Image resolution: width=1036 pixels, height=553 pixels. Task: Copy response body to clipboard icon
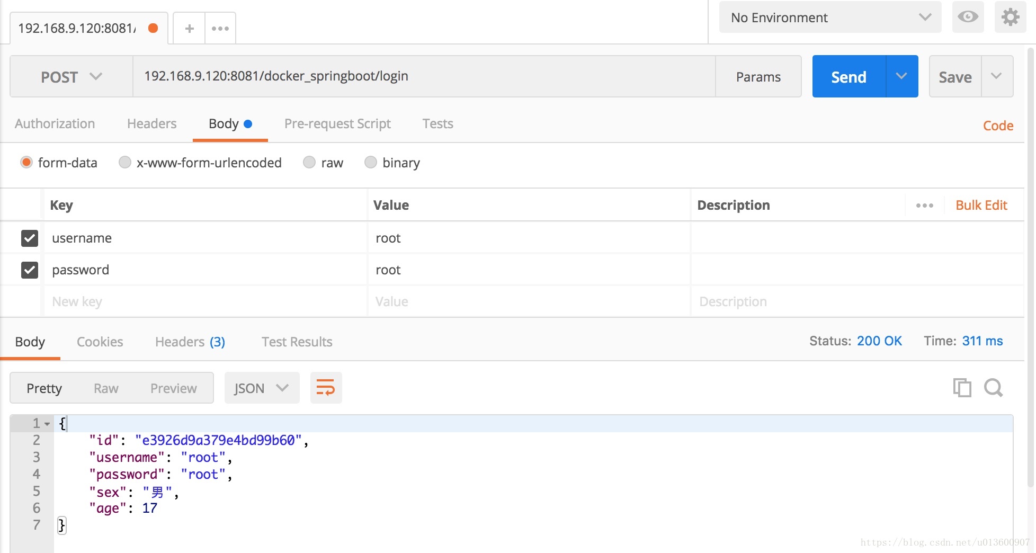(962, 388)
